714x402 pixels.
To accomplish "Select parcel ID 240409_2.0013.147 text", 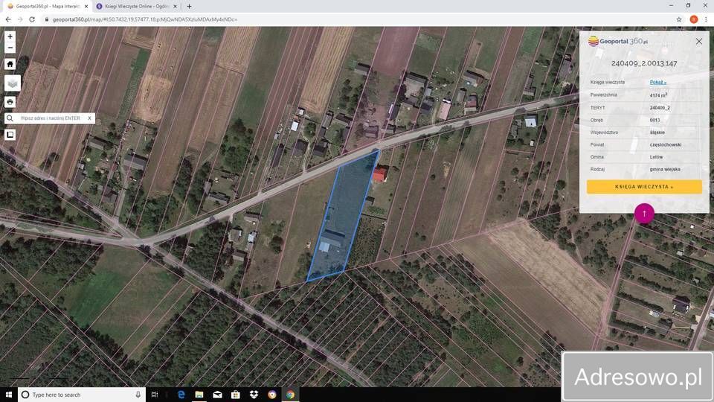I will [x=644, y=63].
